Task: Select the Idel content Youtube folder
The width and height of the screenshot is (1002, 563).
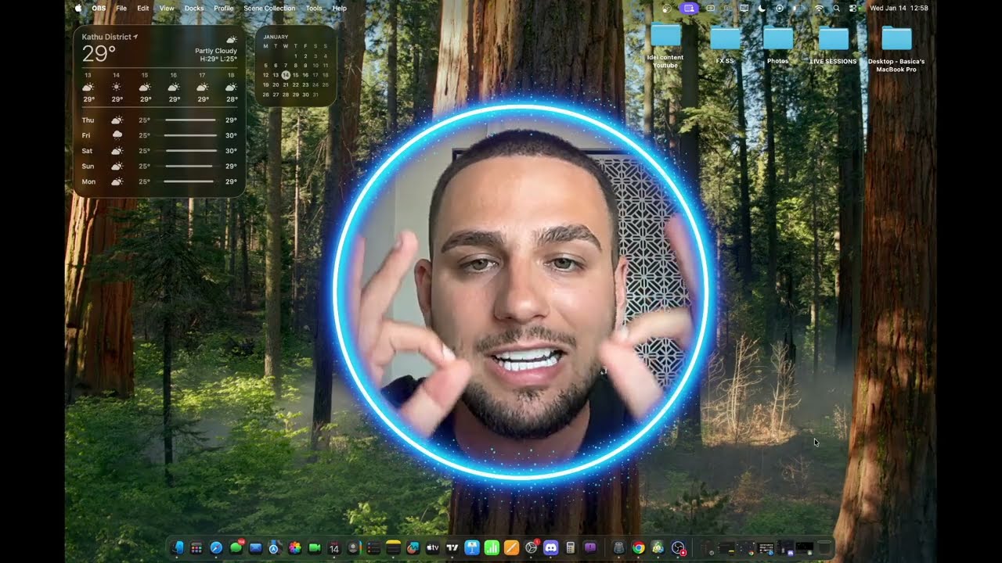Action: click(665, 45)
